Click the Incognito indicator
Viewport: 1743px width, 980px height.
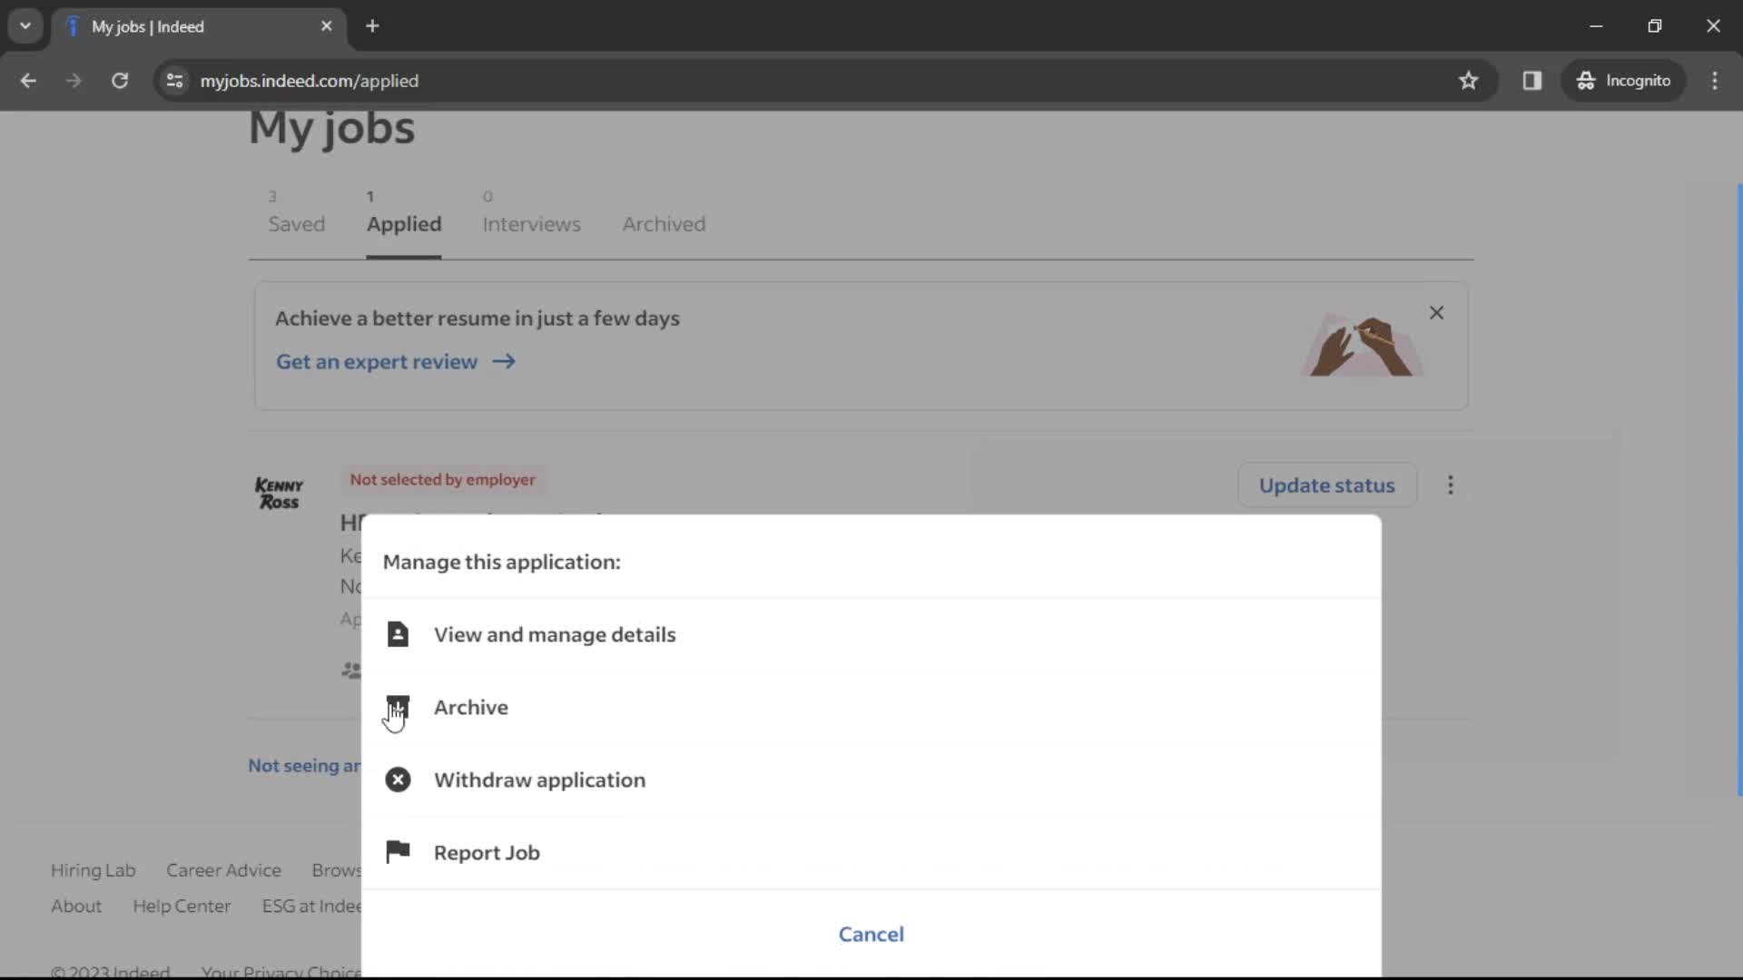1624,81
